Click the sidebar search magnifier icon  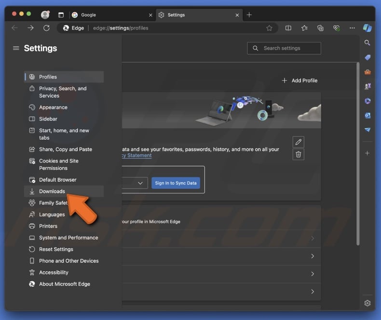tap(367, 43)
